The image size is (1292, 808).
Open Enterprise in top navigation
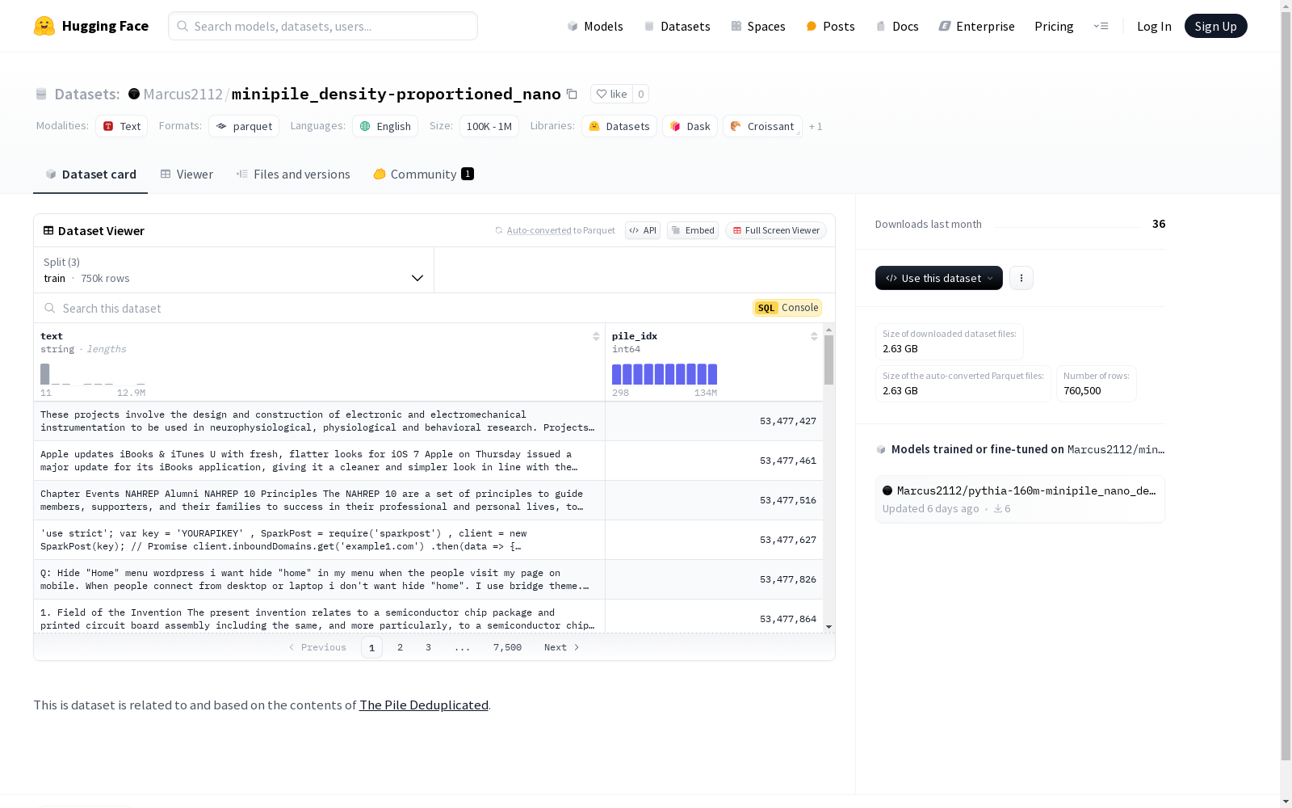click(x=976, y=26)
